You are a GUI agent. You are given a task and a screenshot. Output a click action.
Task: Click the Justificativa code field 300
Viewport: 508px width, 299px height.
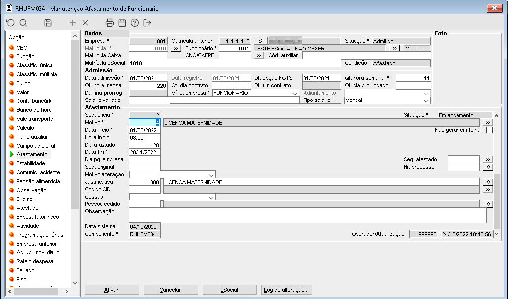(x=145, y=182)
